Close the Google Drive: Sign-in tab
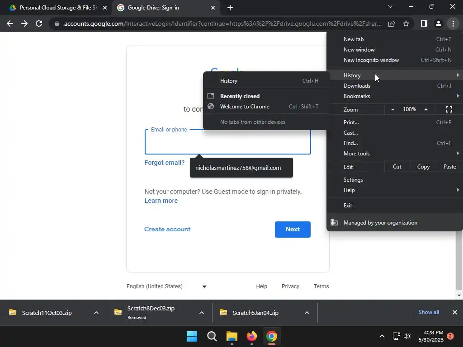 click(x=213, y=8)
